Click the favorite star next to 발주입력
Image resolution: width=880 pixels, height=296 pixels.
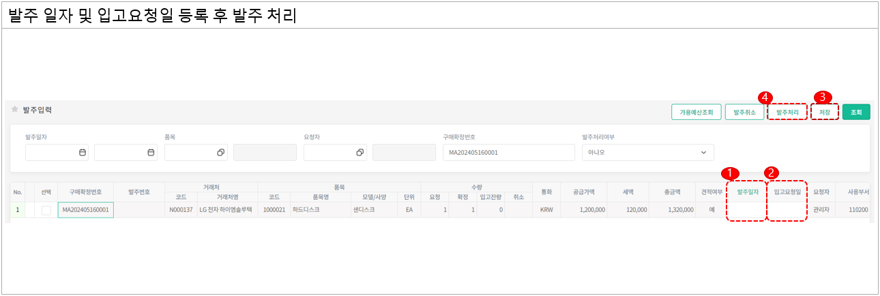tap(14, 109)
